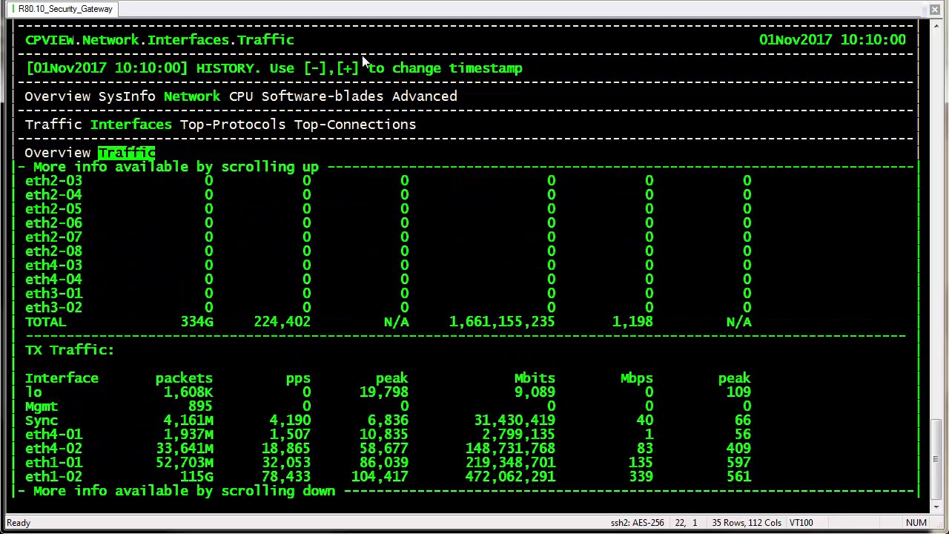The height and width of the screenshot is (534, 949).
Task: Click the pps column header
Action: click(x=298, y=378)
